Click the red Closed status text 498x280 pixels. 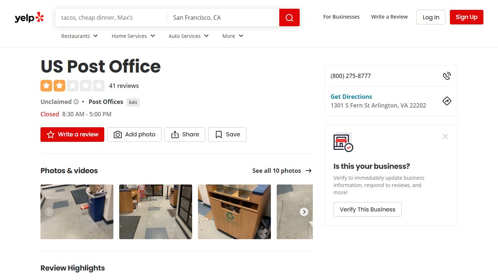[50, 114]
